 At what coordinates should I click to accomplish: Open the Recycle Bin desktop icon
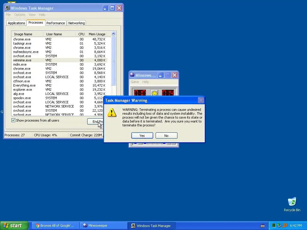coord(292,204)
